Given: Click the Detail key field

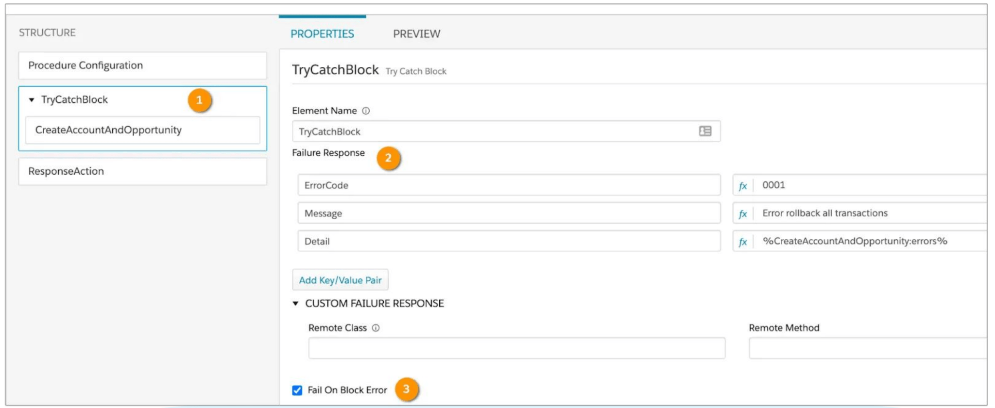Looking at the screenshot, I should 509,242.
